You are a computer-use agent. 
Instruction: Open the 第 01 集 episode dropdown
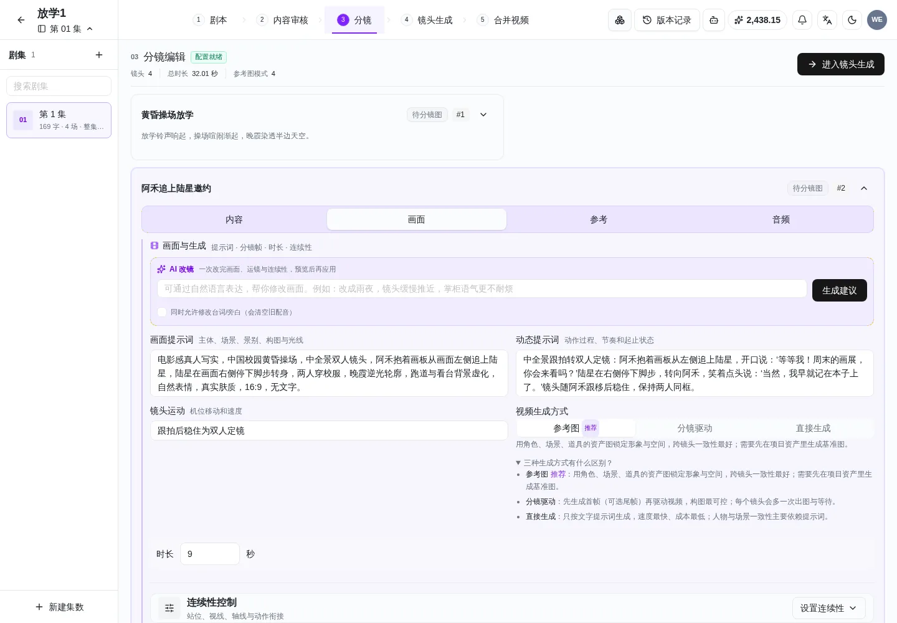point(65,29)
